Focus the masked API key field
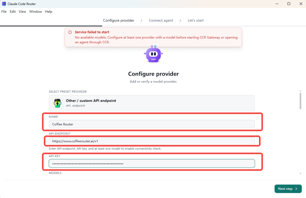The width and height of the screenshot is (306, 198). (x=152, y=163)
